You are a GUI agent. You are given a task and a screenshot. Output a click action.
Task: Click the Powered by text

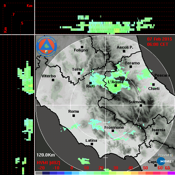[x=166, y=155]
